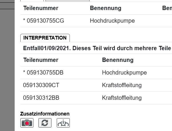Select the INTERPRETATION tab

(x=45, y=38)
